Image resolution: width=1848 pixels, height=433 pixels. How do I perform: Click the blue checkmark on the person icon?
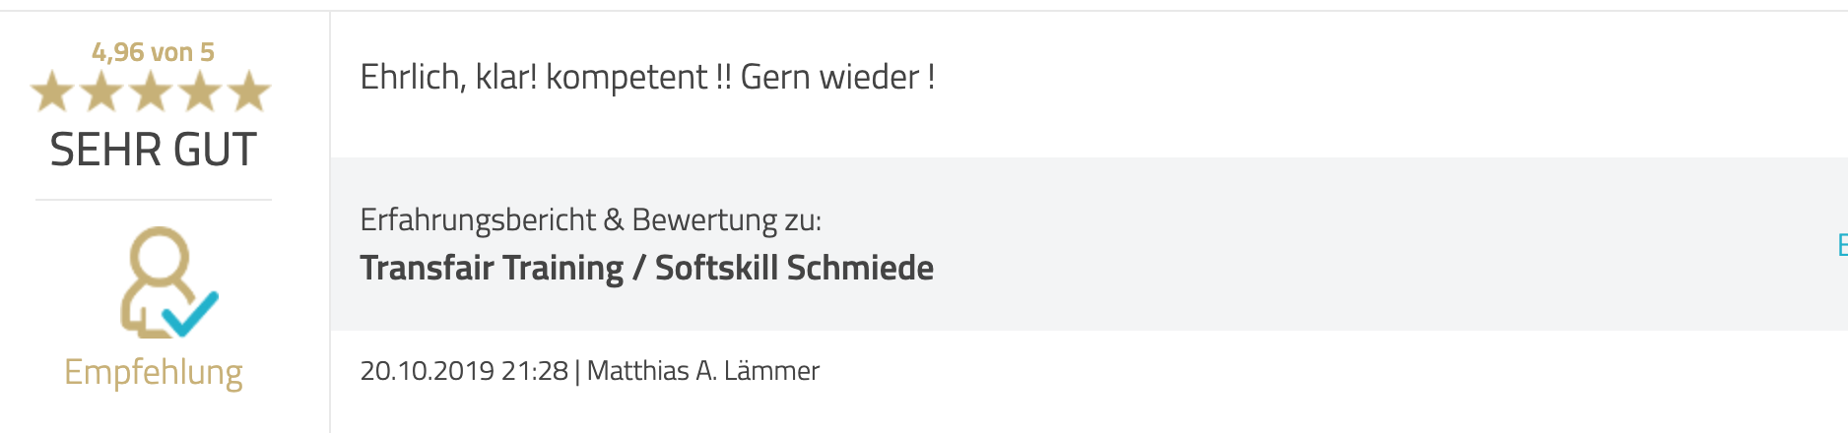click(x=190, y=314)
